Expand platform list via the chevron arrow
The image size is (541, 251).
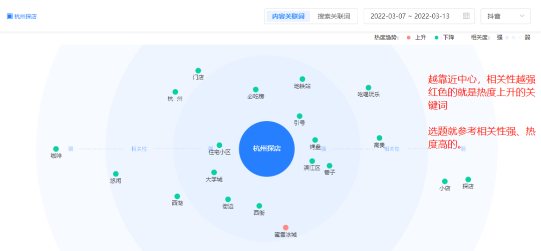click(x=522, y=16)
